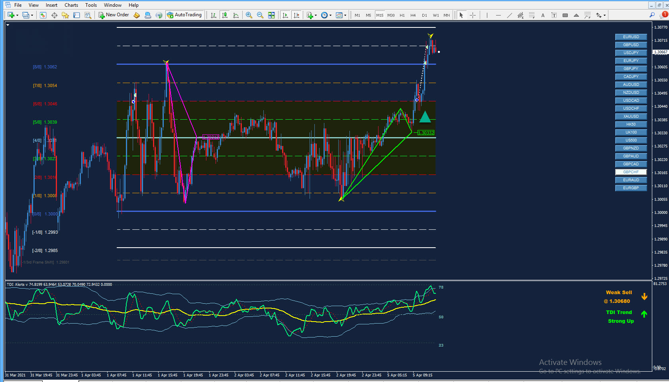Click the New Order button
669x382 pixels.
[114, 15]
